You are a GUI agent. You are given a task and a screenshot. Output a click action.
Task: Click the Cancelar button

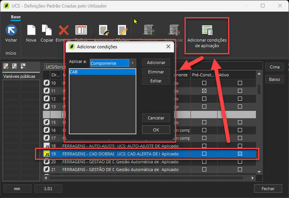tap(156, 118)
